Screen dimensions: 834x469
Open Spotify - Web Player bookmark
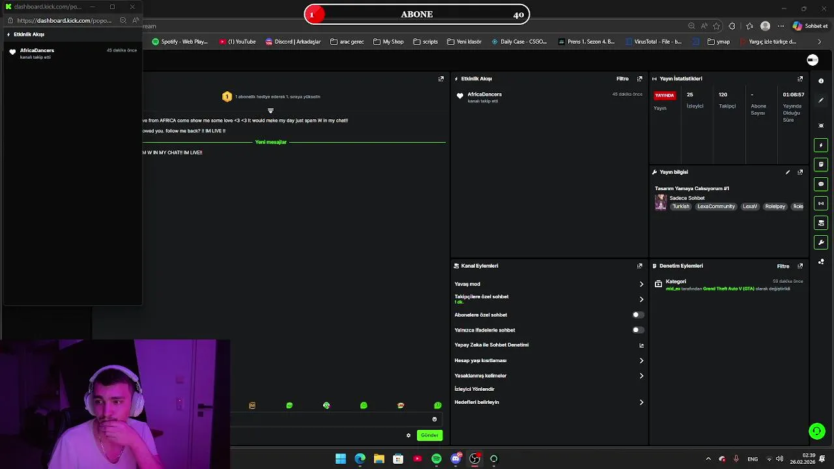[180, 42]
